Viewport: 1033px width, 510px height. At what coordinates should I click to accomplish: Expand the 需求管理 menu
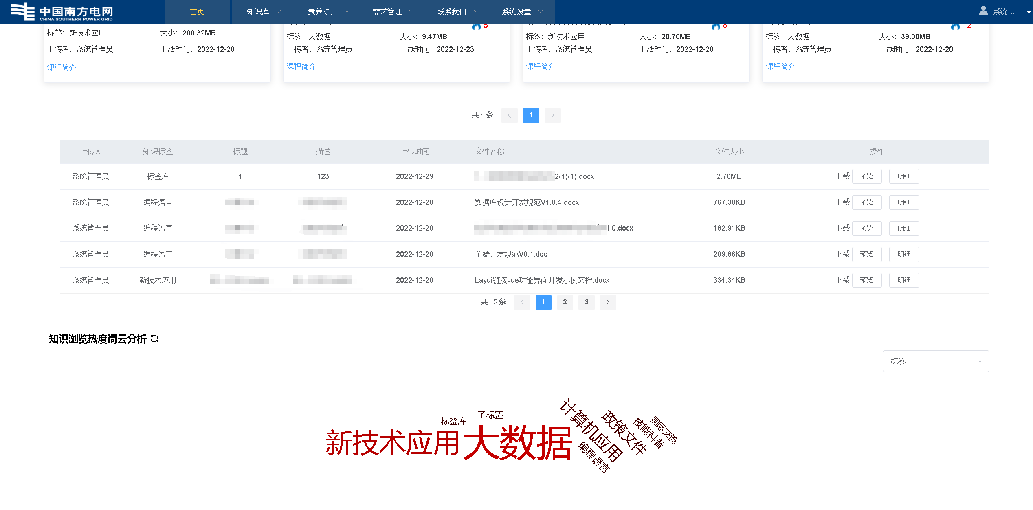(393, 12)
